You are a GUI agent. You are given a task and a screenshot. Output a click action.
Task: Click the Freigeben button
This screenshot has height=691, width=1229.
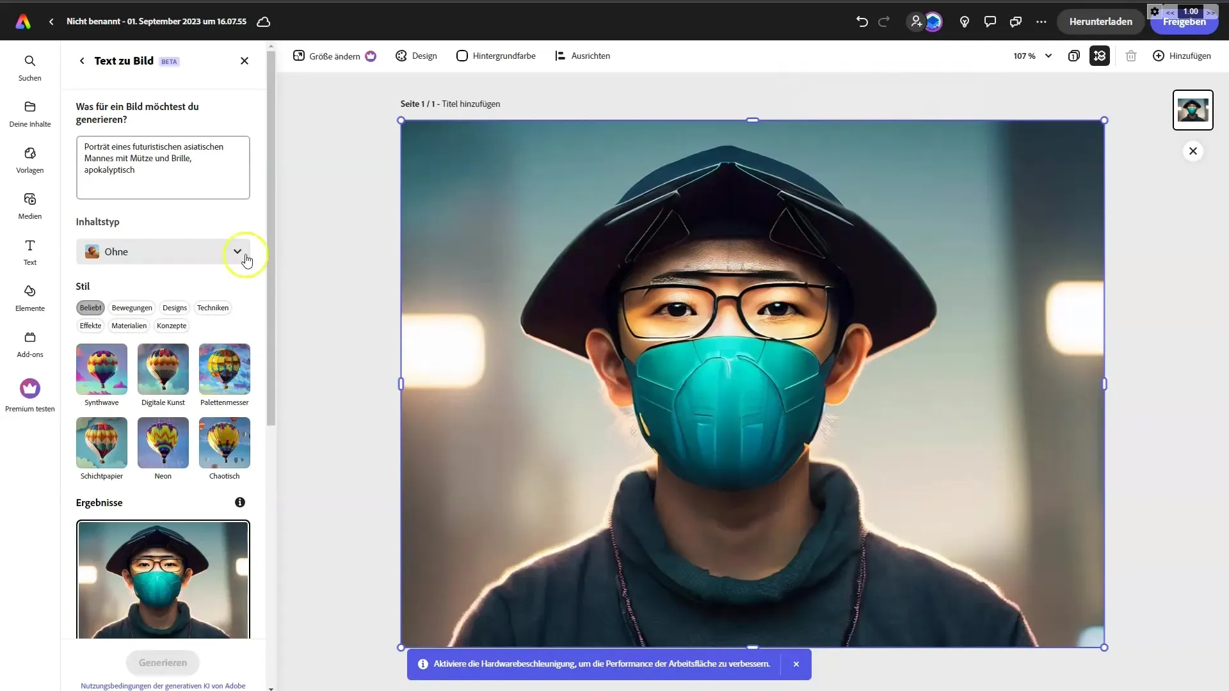[1184, 22]
